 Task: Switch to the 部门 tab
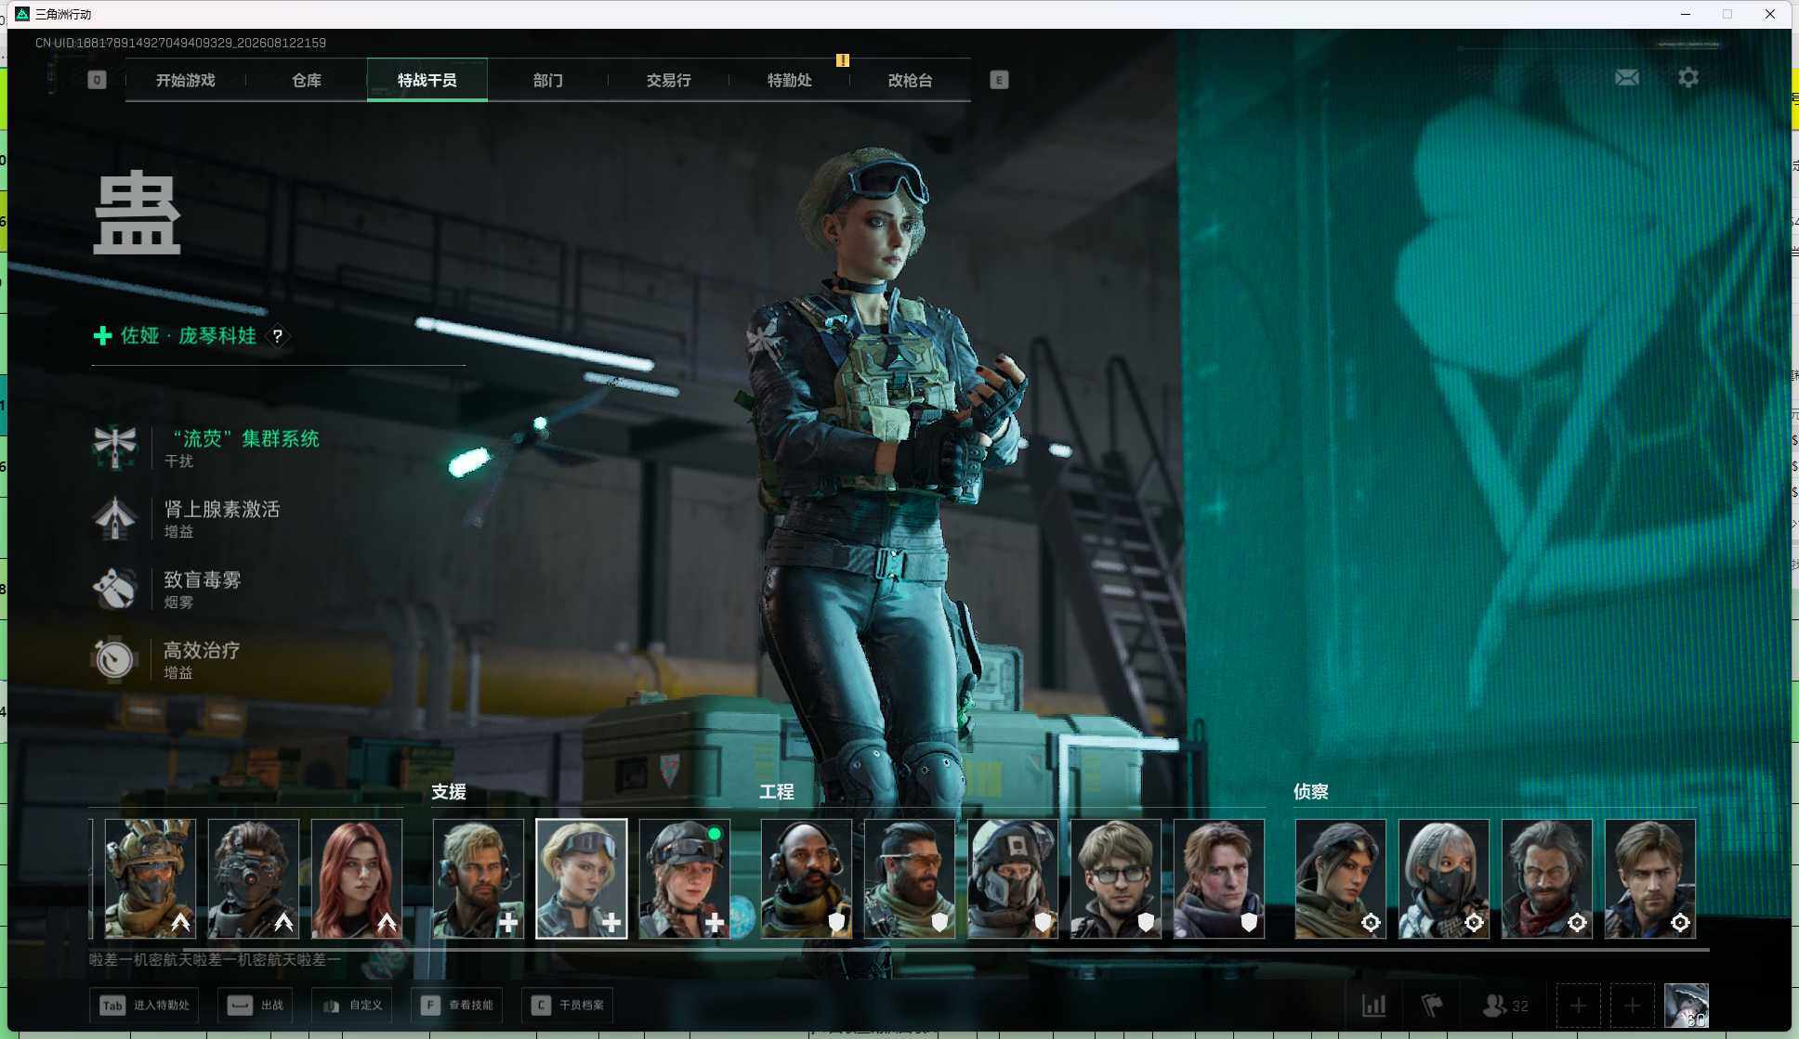548,80
